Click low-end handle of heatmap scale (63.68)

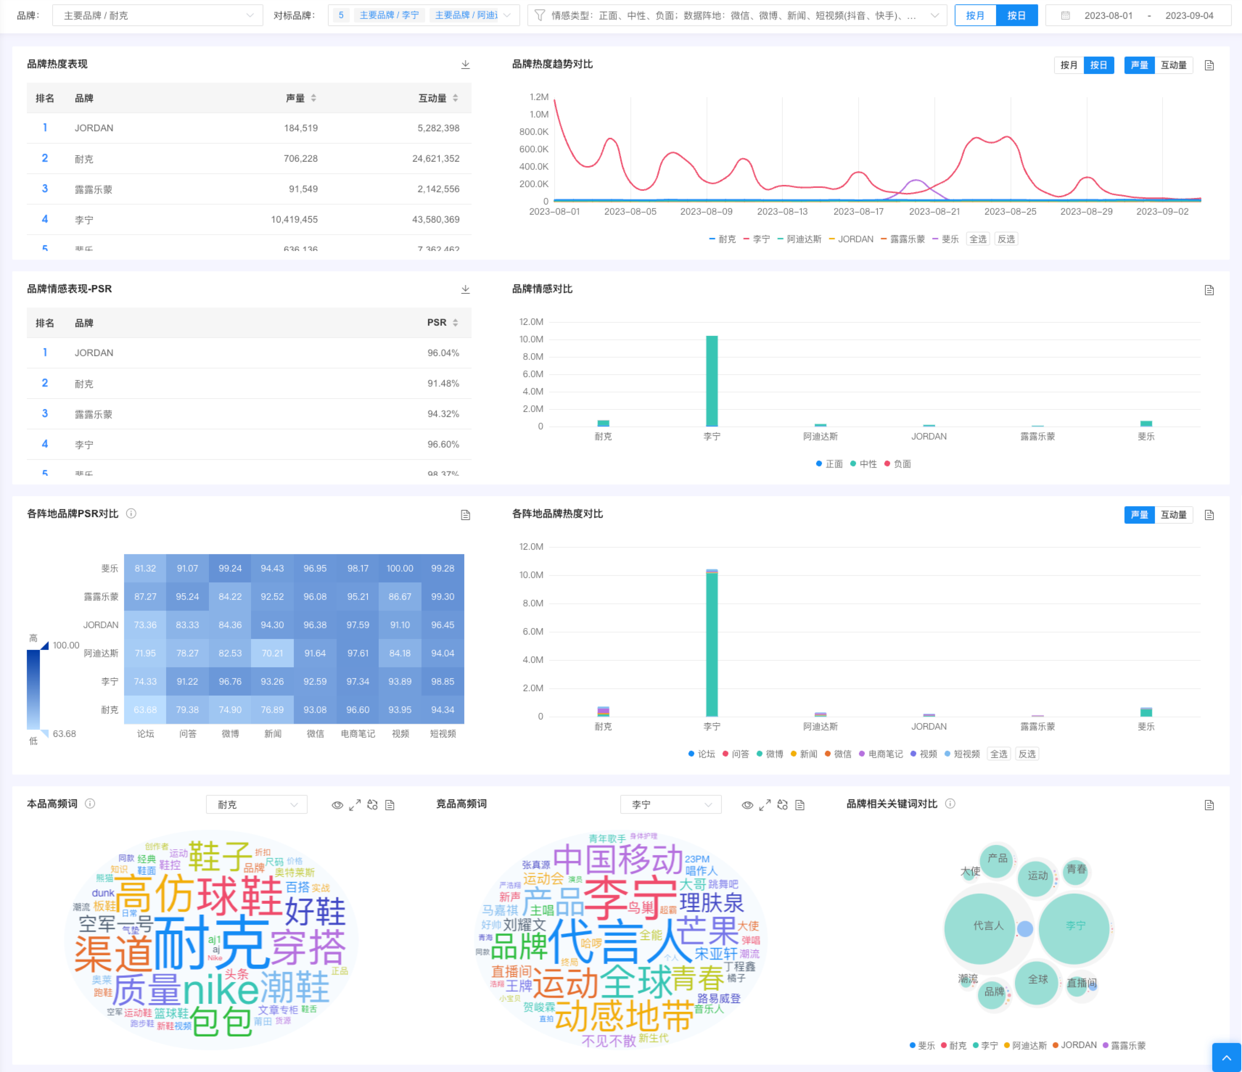(x=44, y=733)
